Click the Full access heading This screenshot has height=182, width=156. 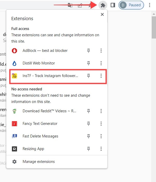[x=20, y=29]
